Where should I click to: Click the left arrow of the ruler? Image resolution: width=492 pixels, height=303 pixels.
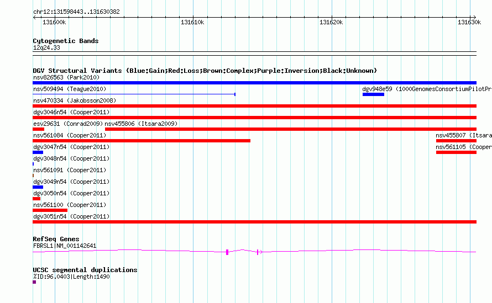pyautogui.click(x=34, y=18)
